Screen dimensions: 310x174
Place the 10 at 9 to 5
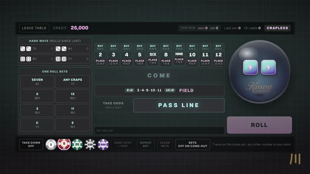192,62
